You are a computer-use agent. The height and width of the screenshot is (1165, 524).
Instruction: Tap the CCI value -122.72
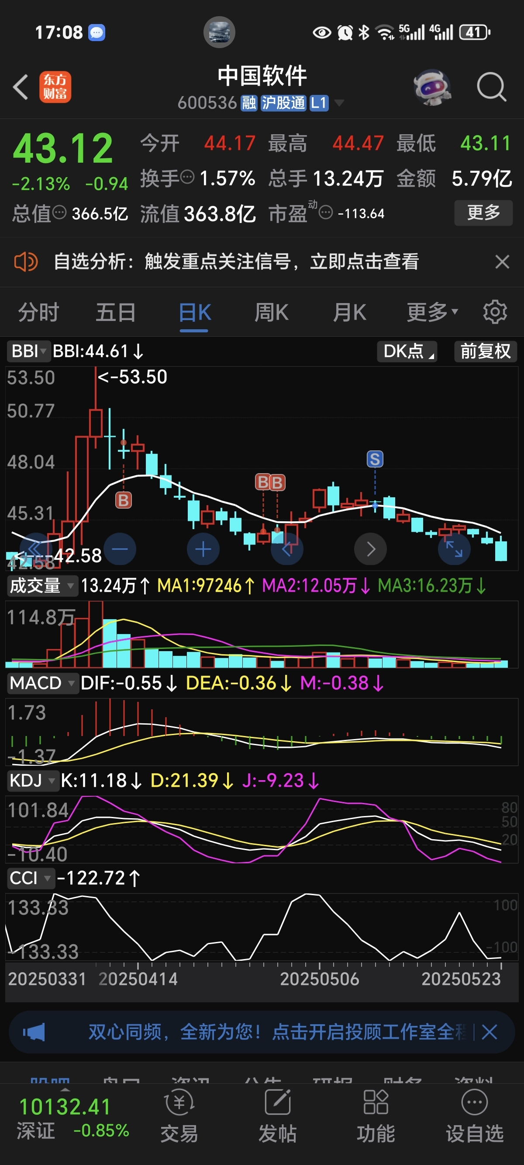coord(98,878)
